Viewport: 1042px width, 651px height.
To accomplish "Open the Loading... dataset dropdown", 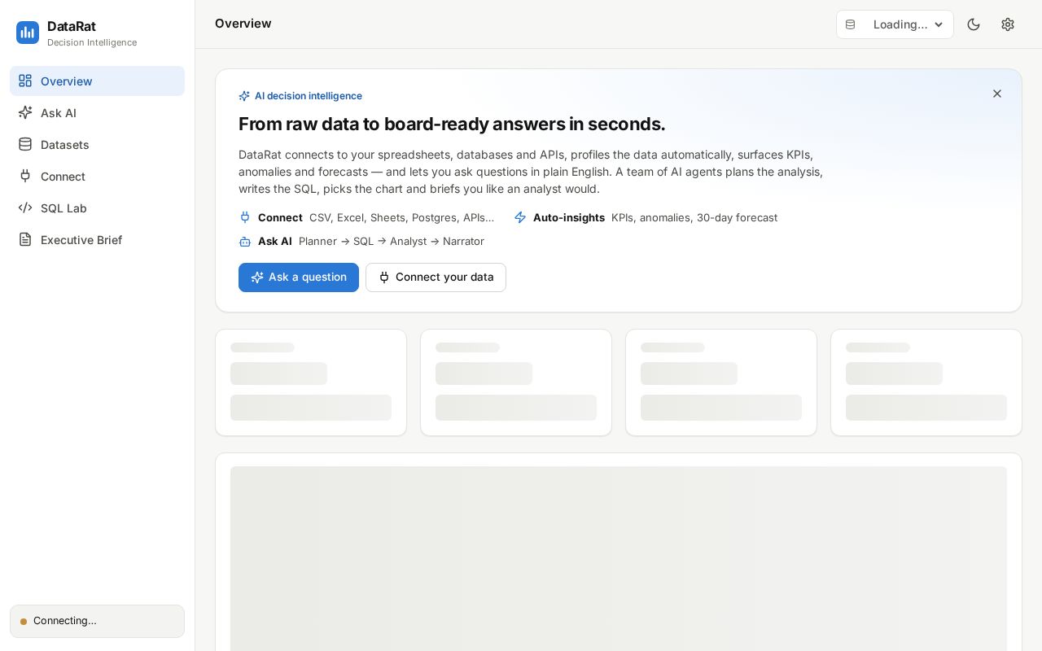I will [x=895, y=24].
